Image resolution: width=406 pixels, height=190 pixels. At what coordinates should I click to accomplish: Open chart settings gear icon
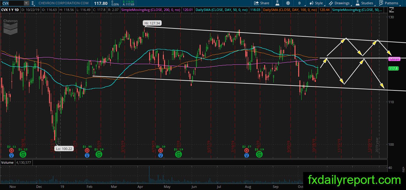288,3
